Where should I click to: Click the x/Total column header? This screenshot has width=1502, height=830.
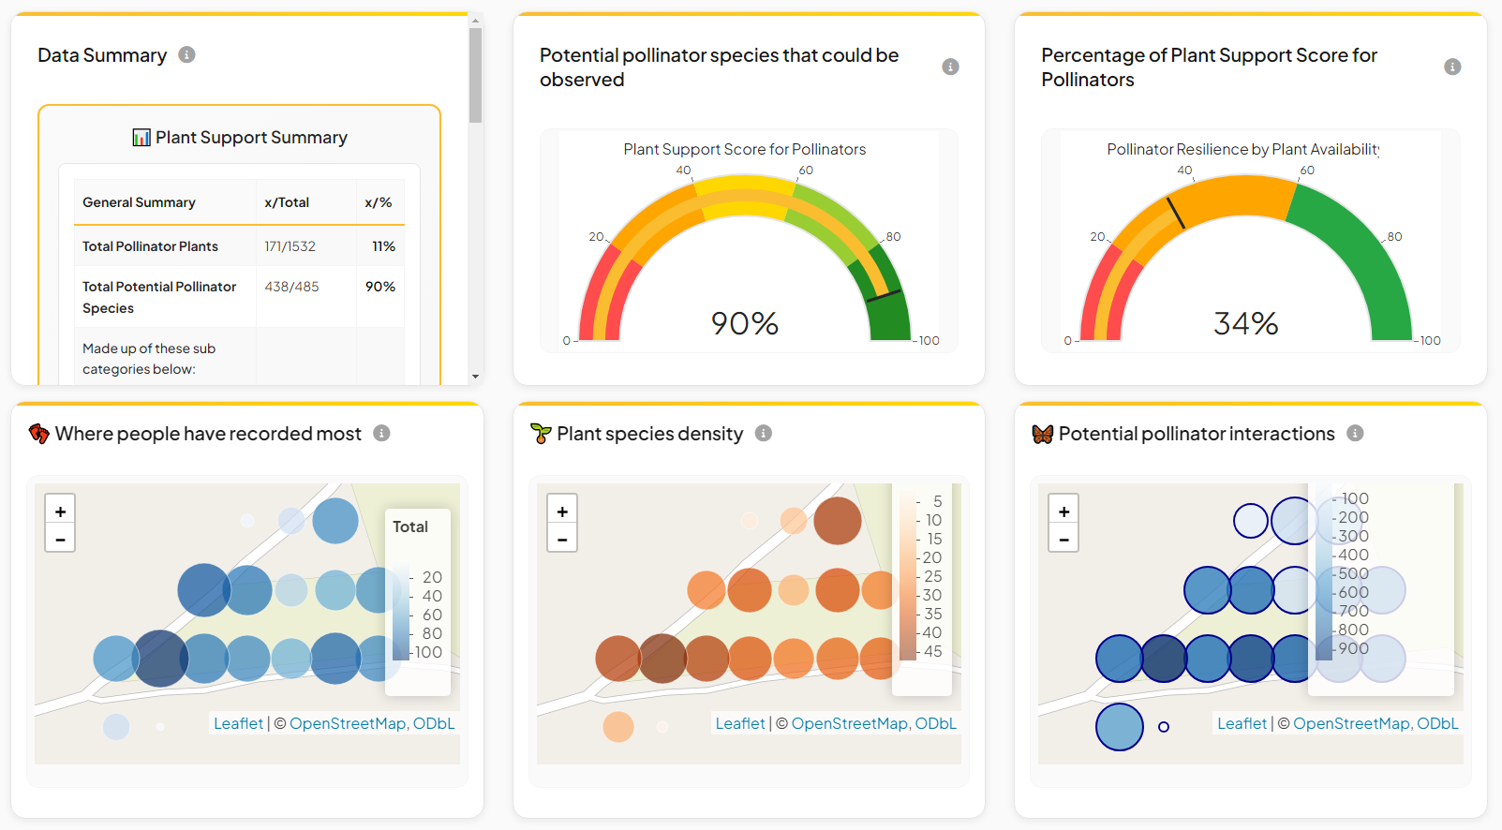[287, 202]
